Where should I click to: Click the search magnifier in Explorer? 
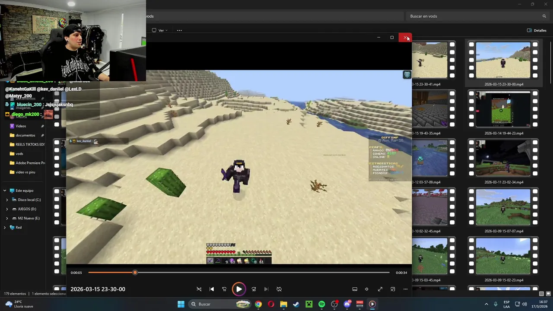click(544, 16)
